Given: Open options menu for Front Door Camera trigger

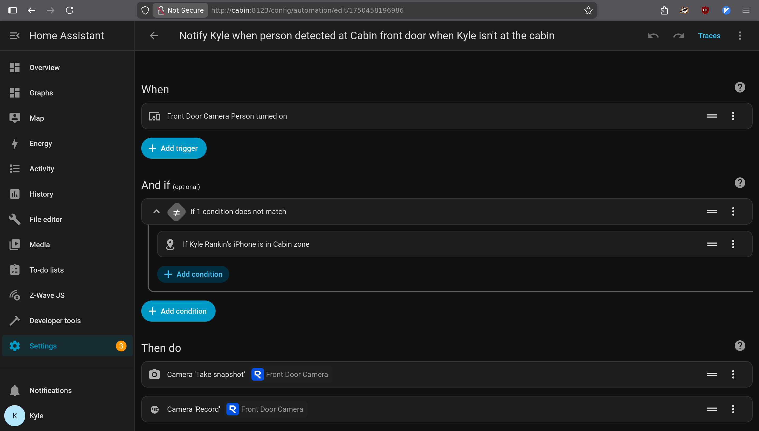Looking at the screenshot, I should click(733, 116).
